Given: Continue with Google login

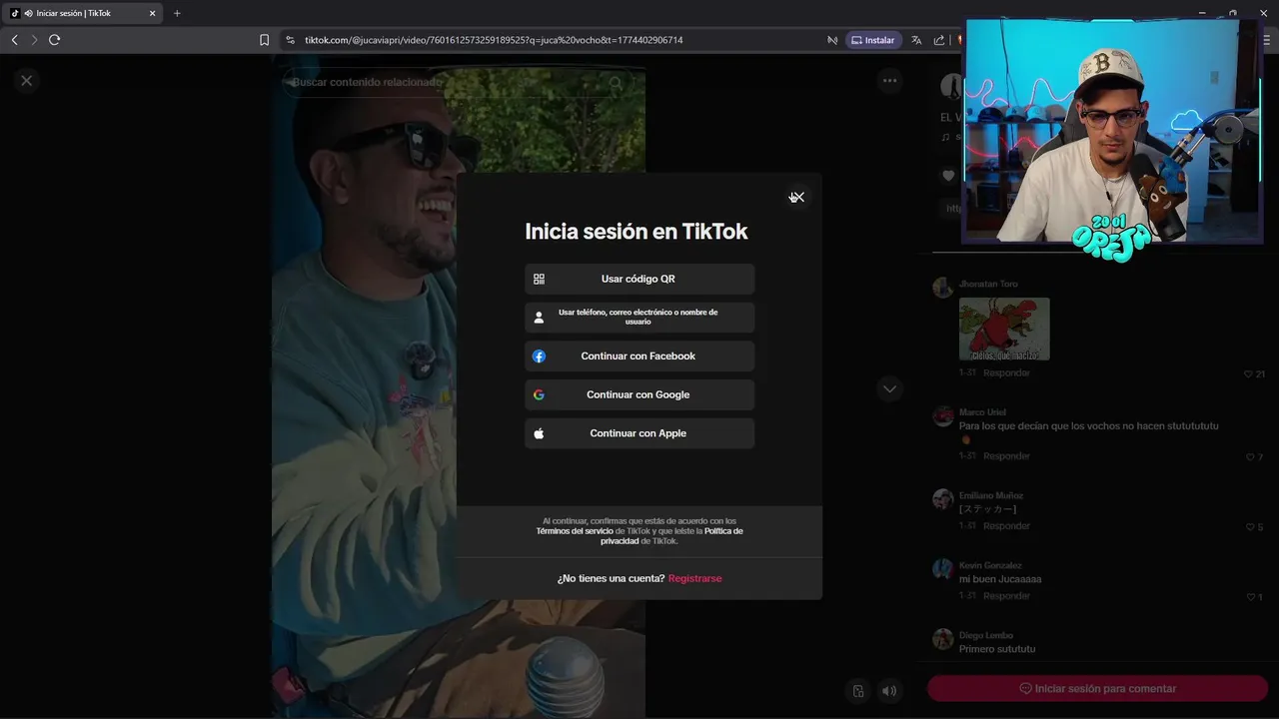Looking at the screenshot, I should point(639,394).
